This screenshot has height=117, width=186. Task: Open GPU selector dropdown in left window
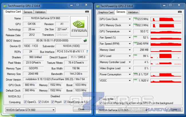[31, 110]
